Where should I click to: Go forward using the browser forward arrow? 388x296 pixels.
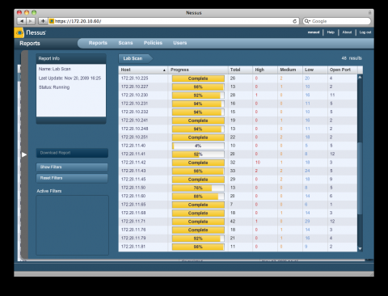(31, 21)
